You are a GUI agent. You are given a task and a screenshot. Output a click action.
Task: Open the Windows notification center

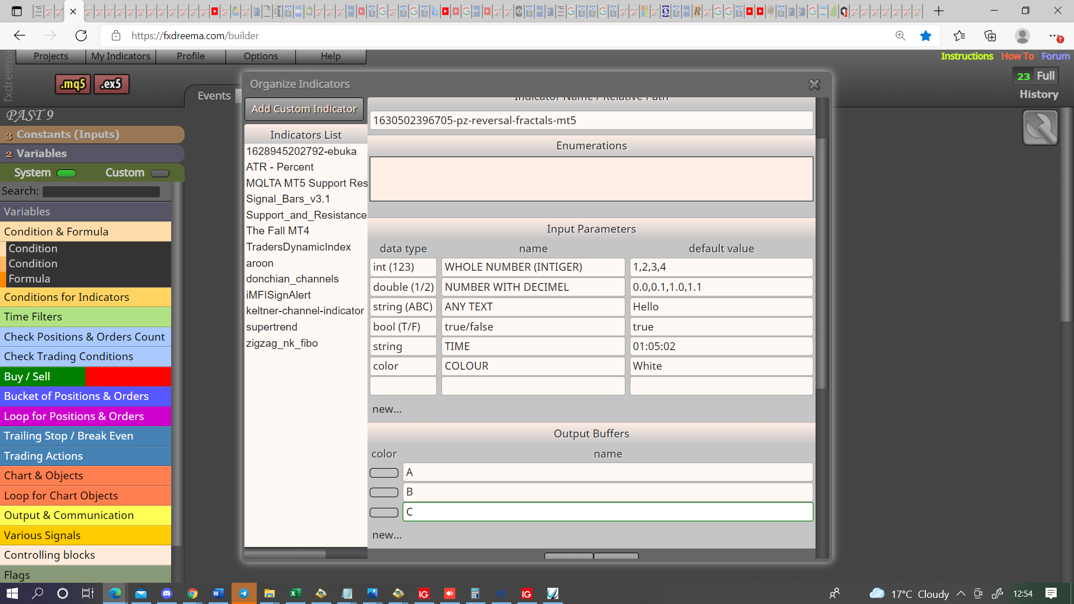coord(1051,593)
